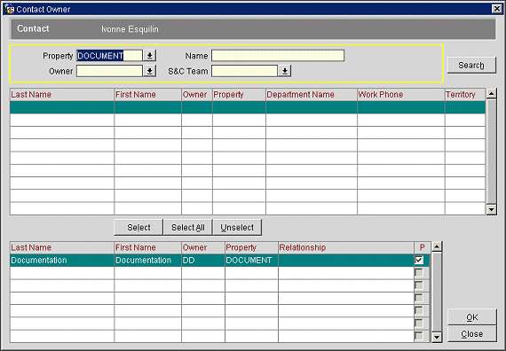
Task: Open the S&C Team dropdown arrow
Action: click(x=285, y=71)
